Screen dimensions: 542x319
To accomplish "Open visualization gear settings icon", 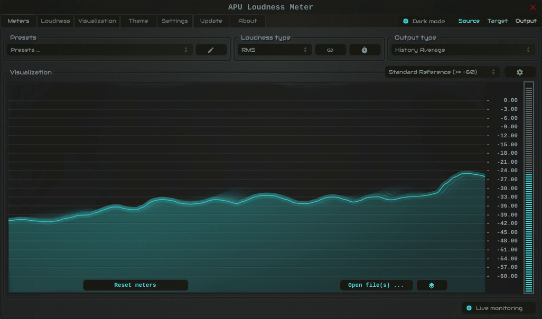I will point(520,72).
